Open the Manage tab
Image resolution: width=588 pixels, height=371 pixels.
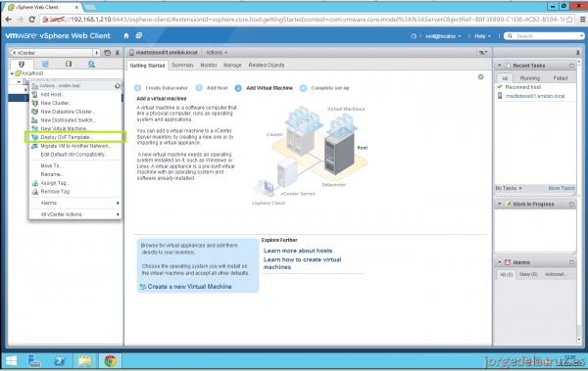[232, 65]
